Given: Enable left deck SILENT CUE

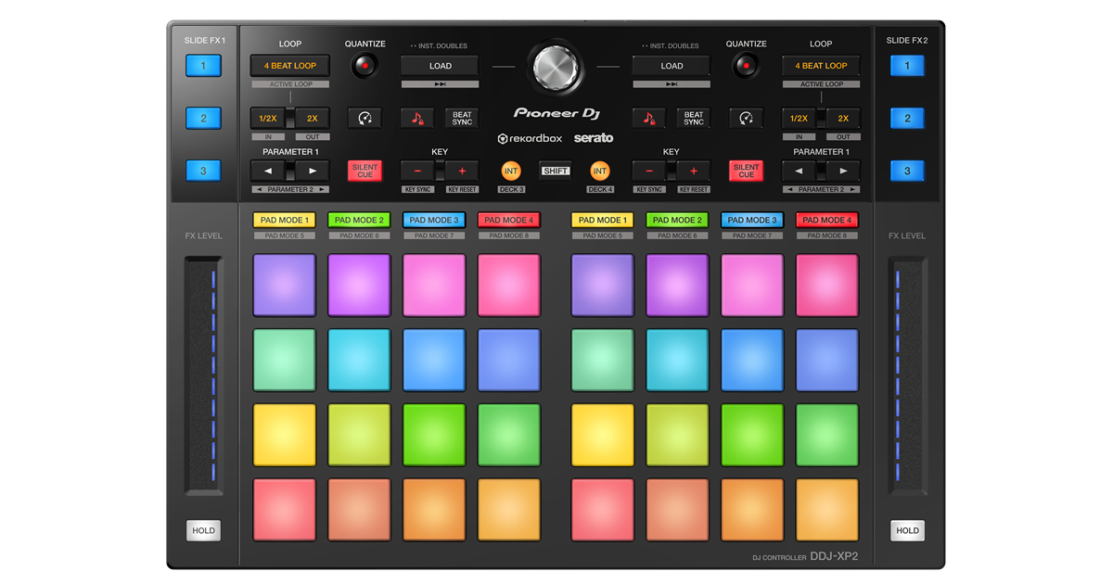Looking at the screenshot, I should (x=365, y=171).
